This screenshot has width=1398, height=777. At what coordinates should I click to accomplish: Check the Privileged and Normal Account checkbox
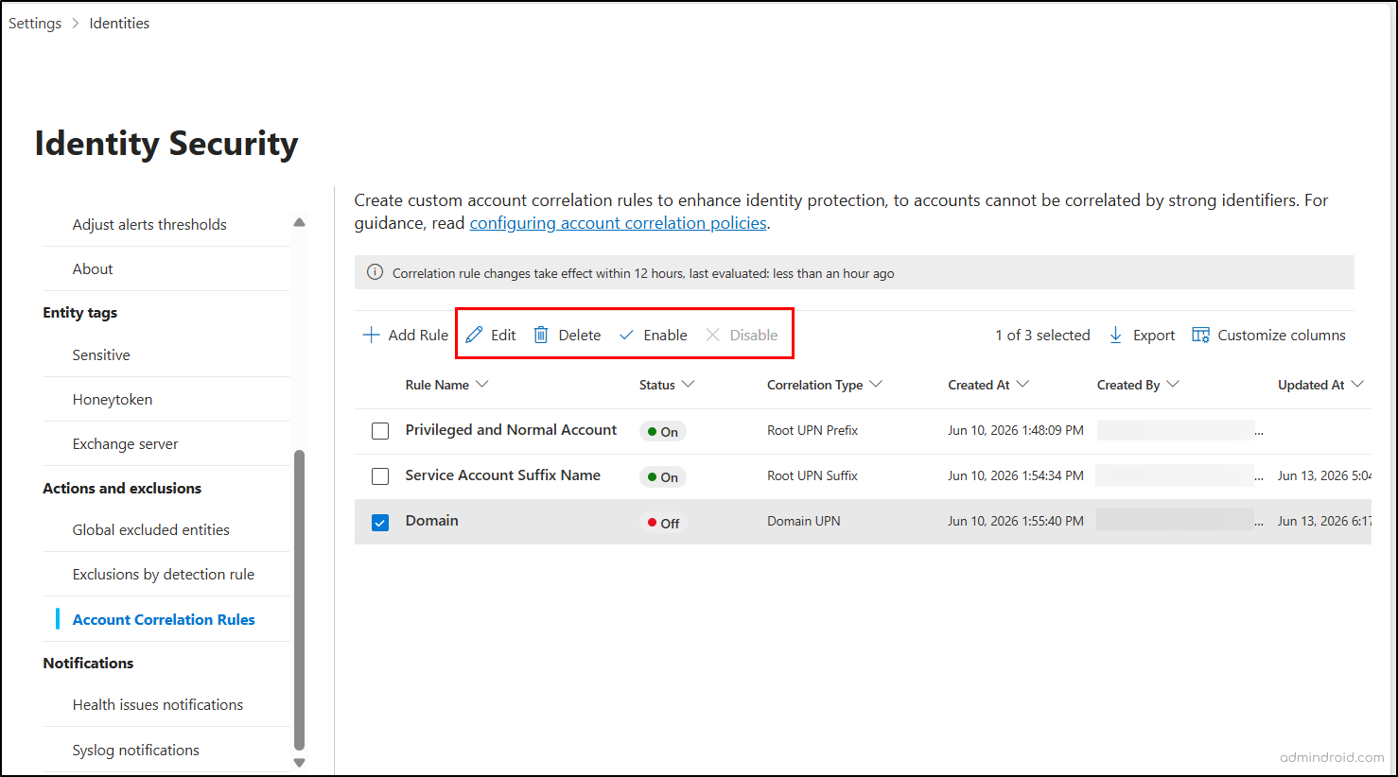point(380,431)
